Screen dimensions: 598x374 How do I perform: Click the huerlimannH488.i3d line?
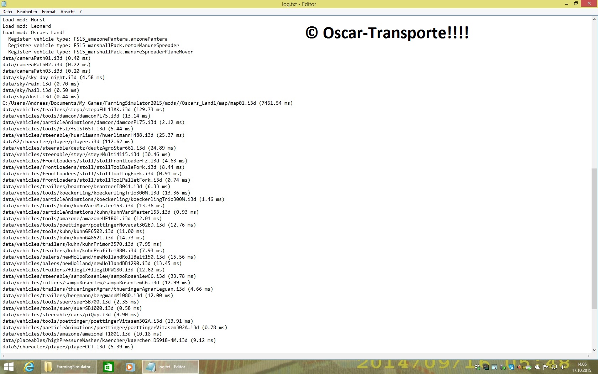coord(94,135)
